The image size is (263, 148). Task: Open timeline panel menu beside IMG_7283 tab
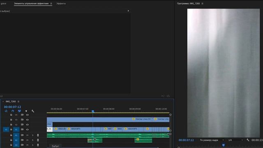pos(18,102)
